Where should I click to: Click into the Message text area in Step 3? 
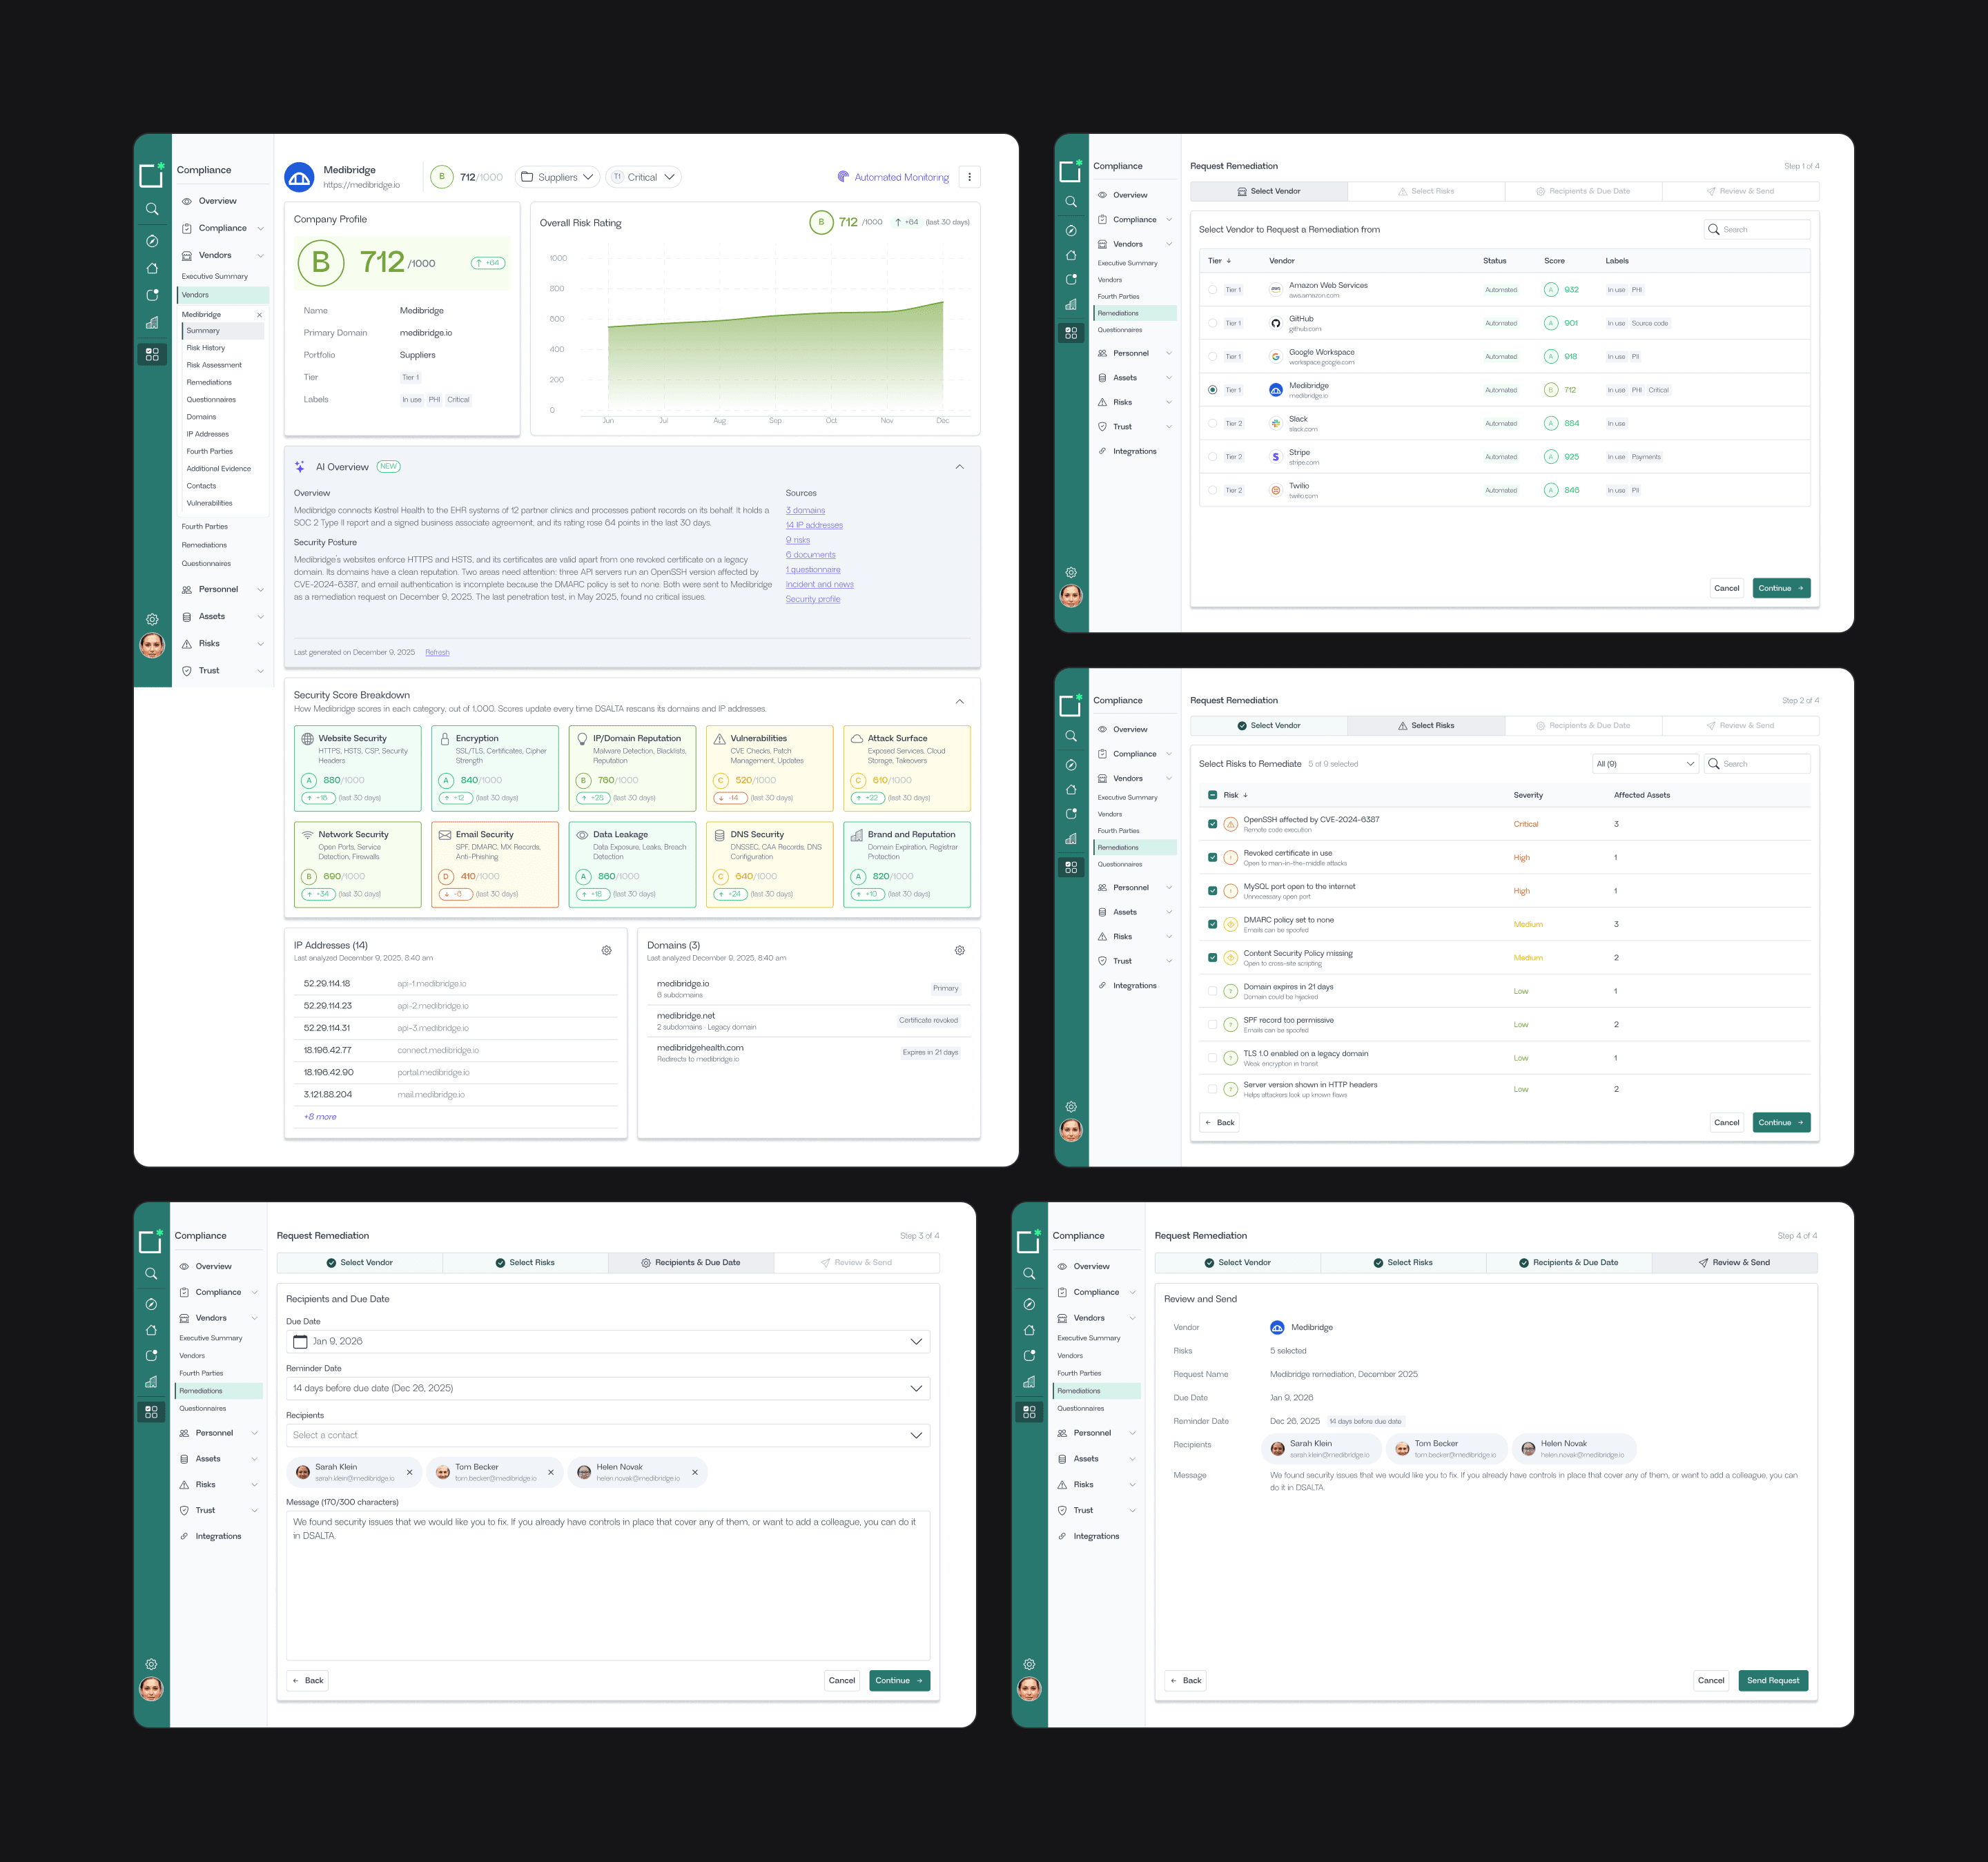click(x=608, y=1586)
